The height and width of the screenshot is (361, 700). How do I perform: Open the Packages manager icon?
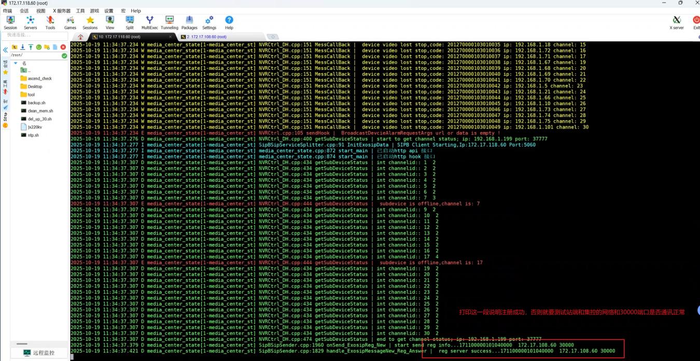pyautogui.click(x=189, y=22)
